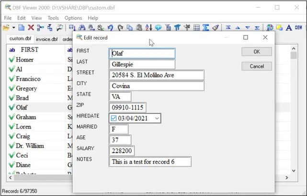
Task: Click the font letter A icon
Action: 289,27
